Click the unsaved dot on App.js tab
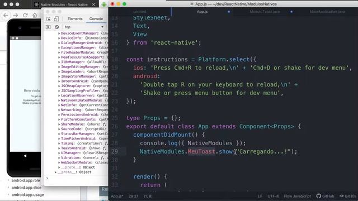 click(229, 12)
